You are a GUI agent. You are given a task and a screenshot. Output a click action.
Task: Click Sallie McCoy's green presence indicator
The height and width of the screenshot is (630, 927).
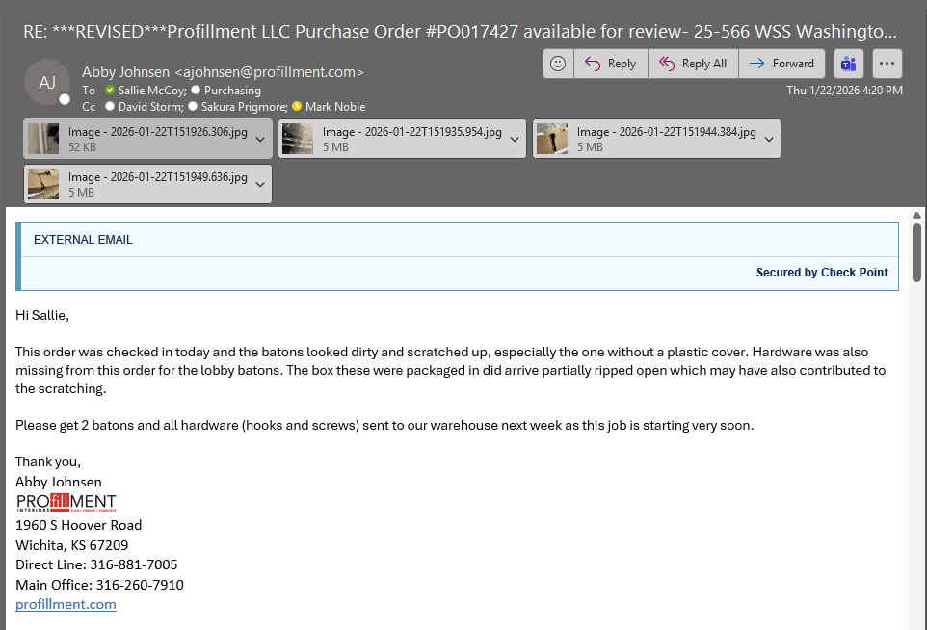coord(110,90)
